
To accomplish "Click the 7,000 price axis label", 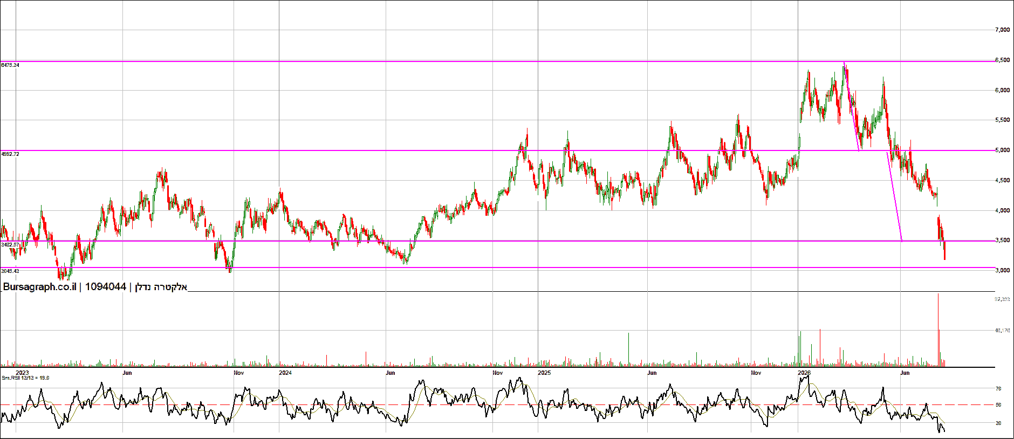I will tap(1002, 30).
